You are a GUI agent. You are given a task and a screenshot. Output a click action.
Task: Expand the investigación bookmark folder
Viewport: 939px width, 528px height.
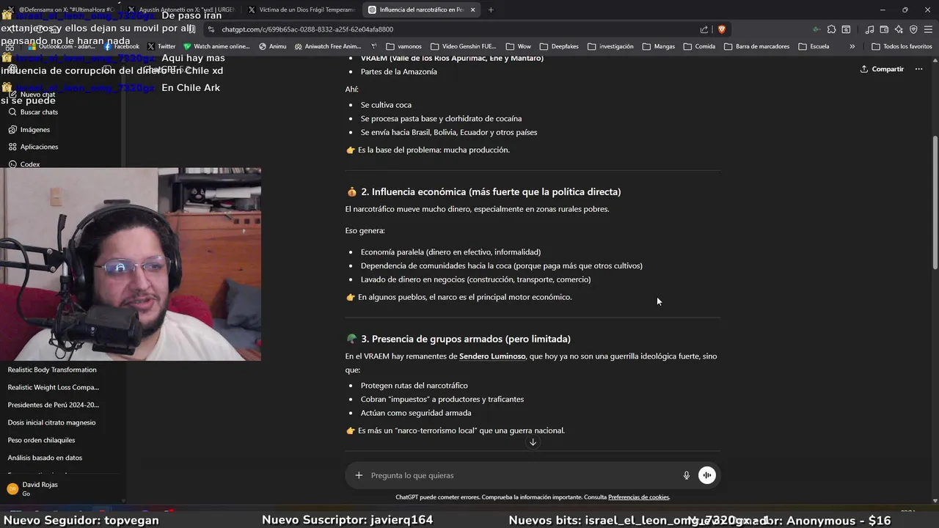coord(610,46)
